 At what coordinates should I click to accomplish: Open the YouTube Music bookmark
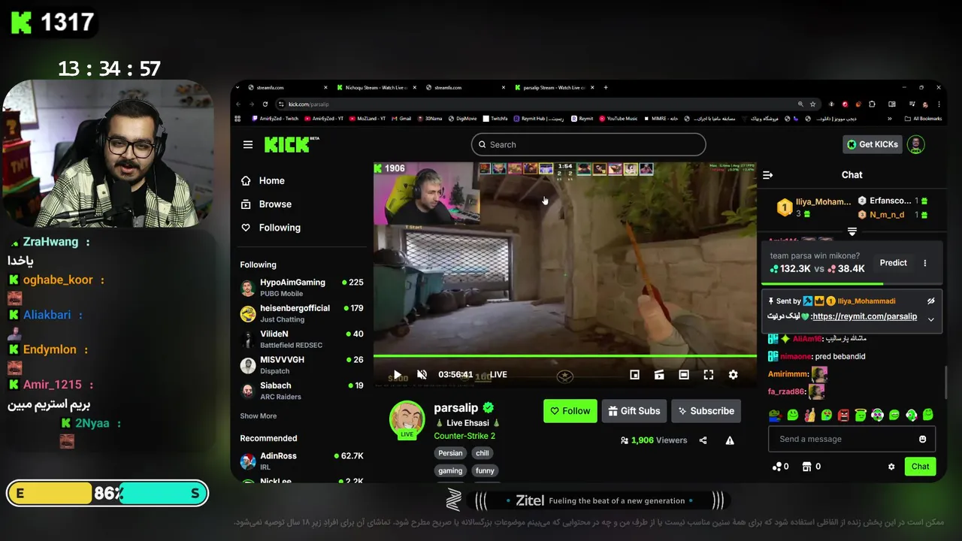pos(618,119)
